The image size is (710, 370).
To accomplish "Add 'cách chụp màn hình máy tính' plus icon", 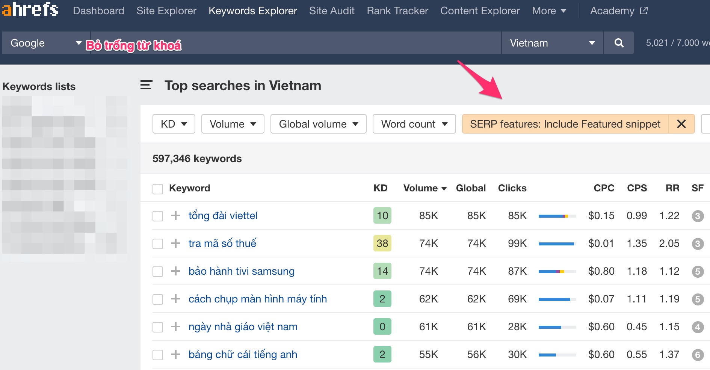I will [175, 299].
